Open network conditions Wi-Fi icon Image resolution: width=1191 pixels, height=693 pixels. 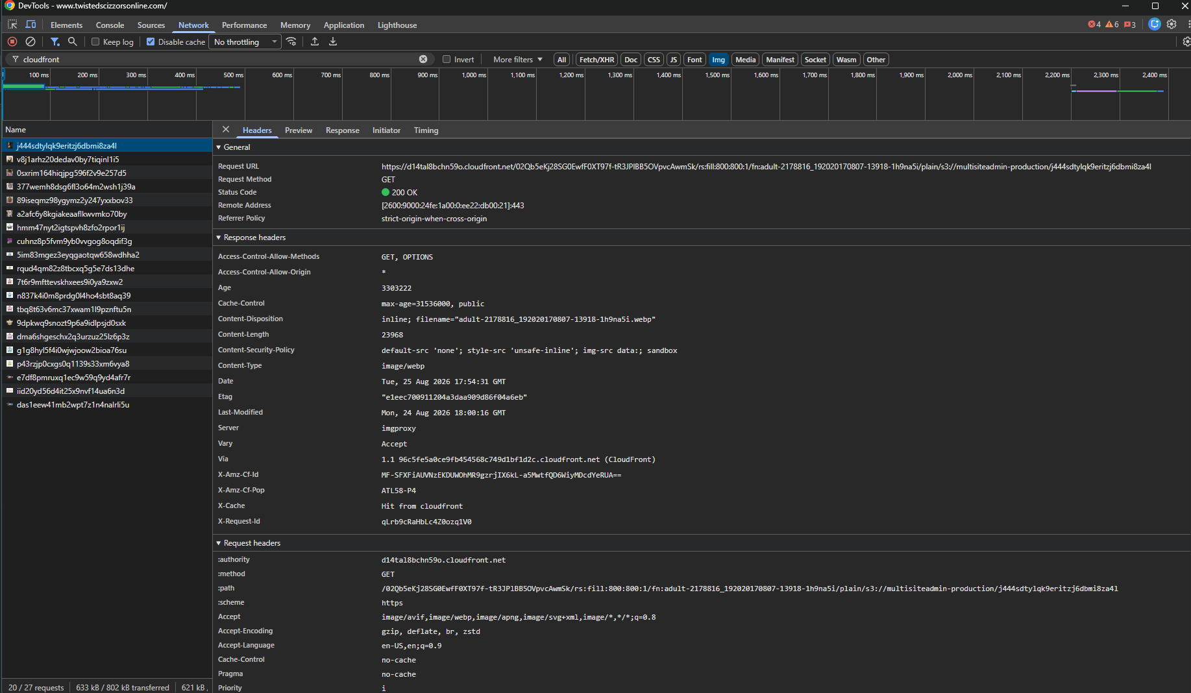click(x=291, y=42)
